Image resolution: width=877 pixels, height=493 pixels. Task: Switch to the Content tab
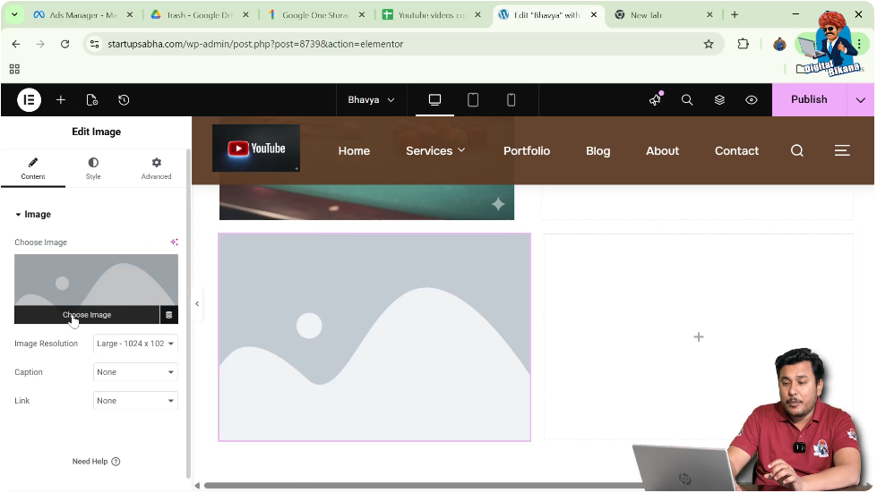coord(33,168)
